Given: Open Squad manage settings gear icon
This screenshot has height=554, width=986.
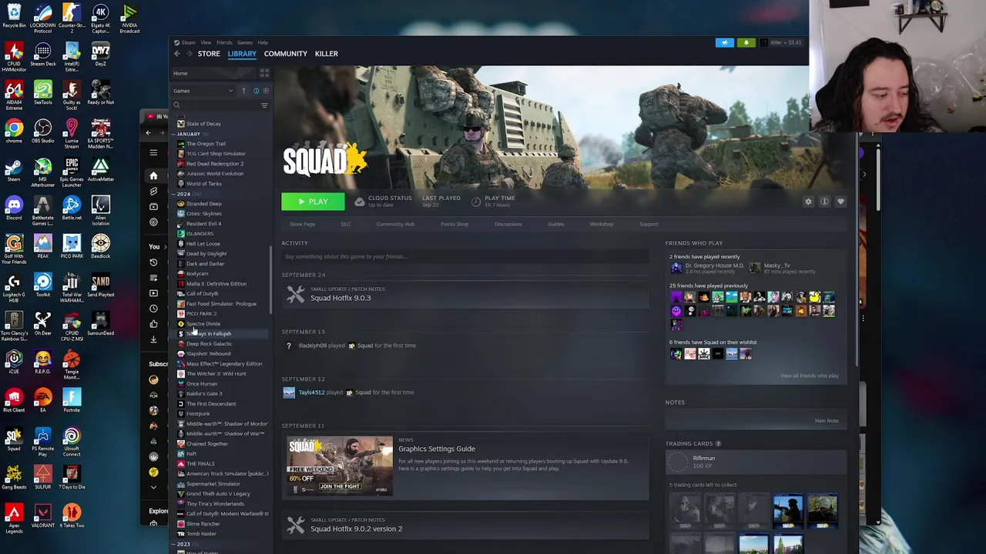Looking at the screenshot, I should coord(808,202).
